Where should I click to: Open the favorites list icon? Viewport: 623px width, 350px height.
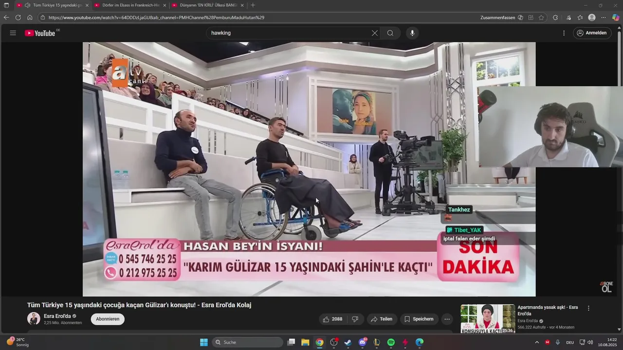coord(580,17)
